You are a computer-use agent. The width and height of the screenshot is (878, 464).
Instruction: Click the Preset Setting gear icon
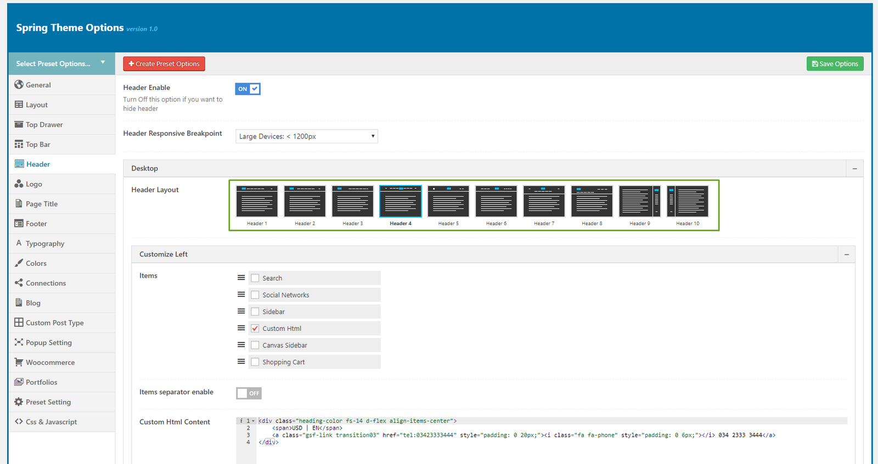[x=19, y=402]
